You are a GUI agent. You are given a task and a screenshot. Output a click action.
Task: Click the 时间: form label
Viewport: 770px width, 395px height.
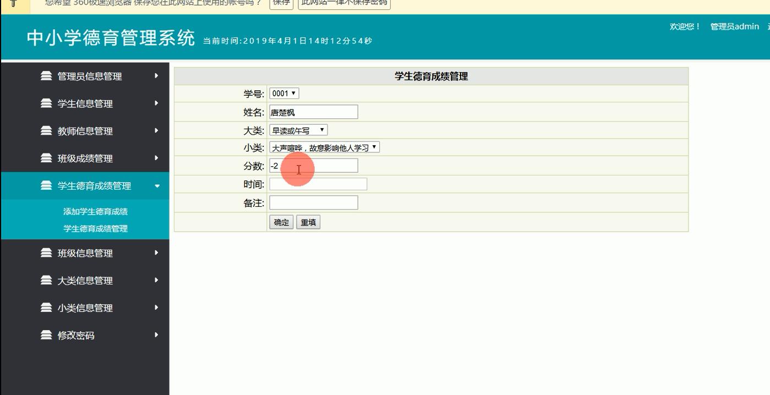coord(254,184)
